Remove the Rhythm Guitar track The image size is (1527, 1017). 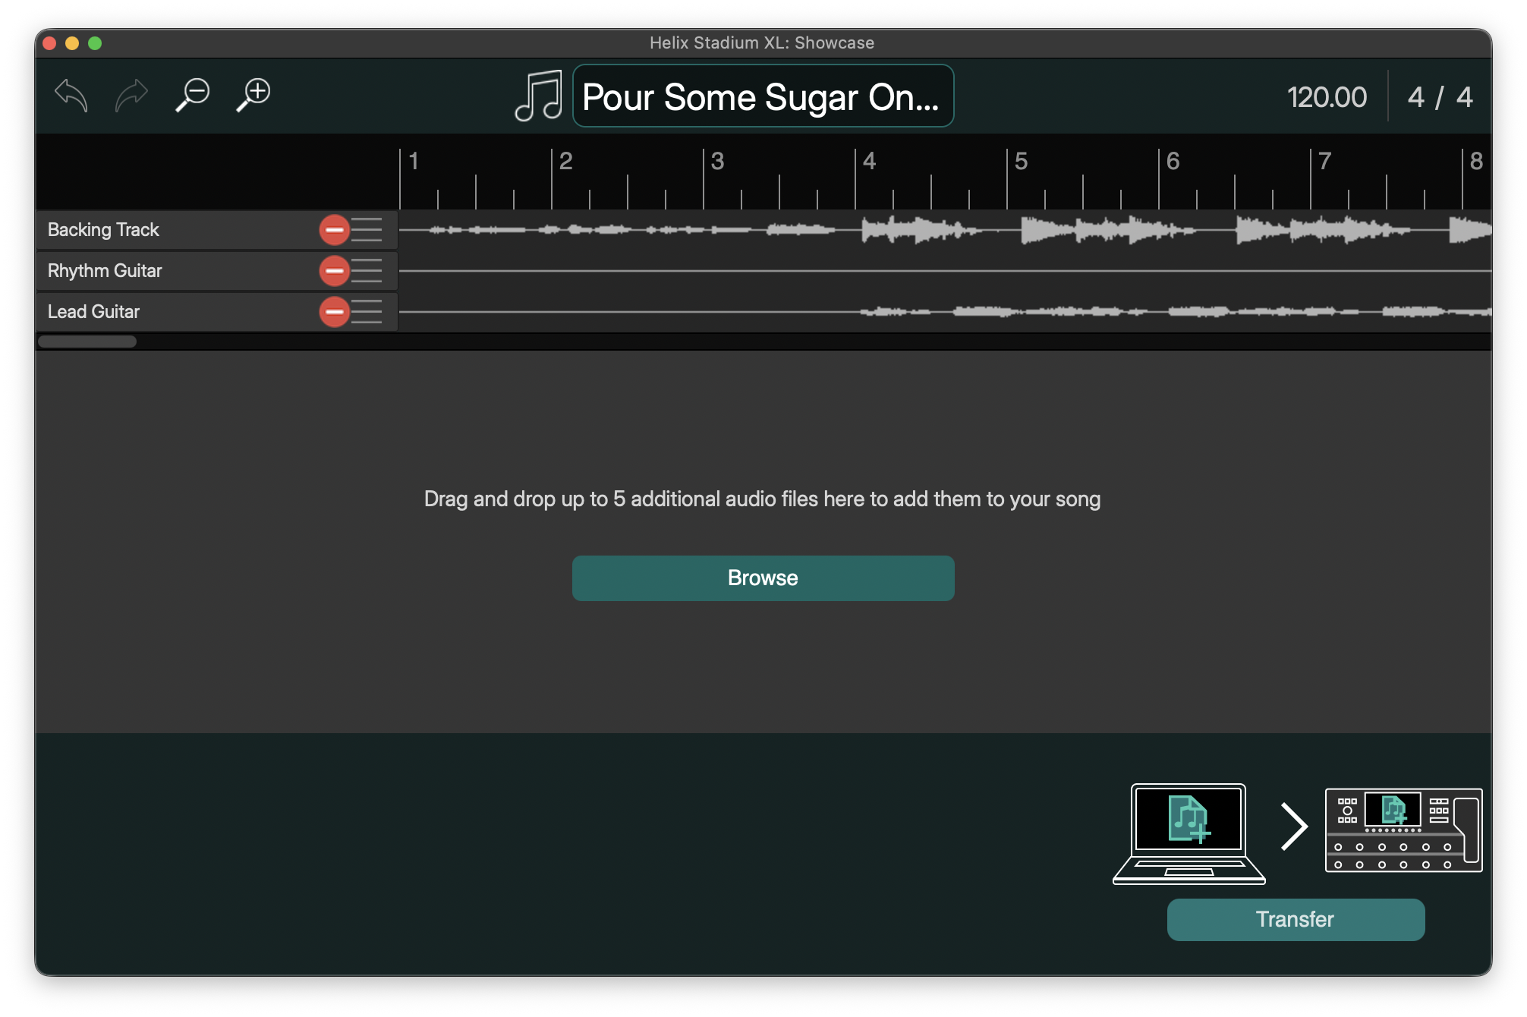[334, 271]
